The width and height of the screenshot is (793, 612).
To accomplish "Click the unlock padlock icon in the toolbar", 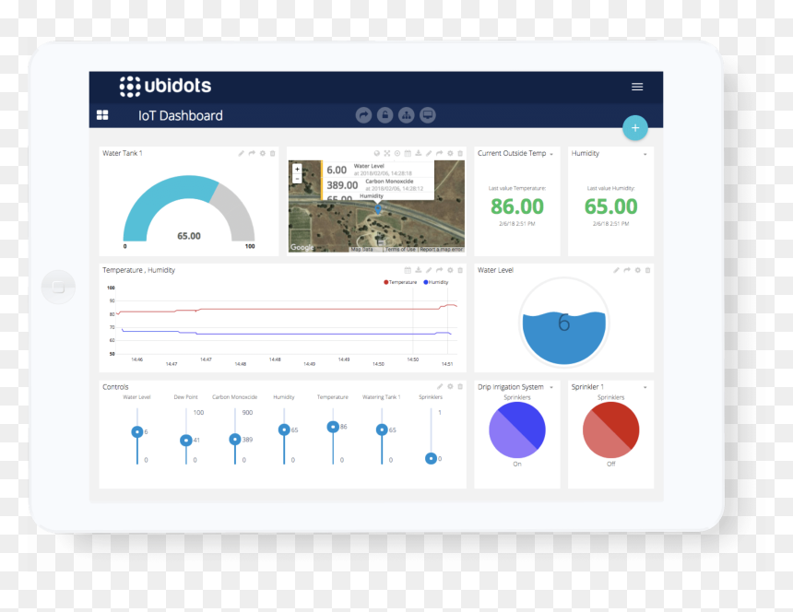I will (x=385, y=115).
